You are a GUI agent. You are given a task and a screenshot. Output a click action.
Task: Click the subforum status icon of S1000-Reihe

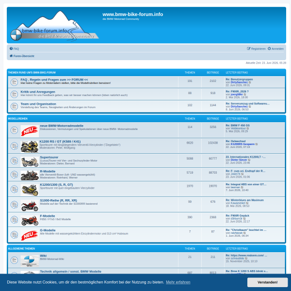pos(14,205)
